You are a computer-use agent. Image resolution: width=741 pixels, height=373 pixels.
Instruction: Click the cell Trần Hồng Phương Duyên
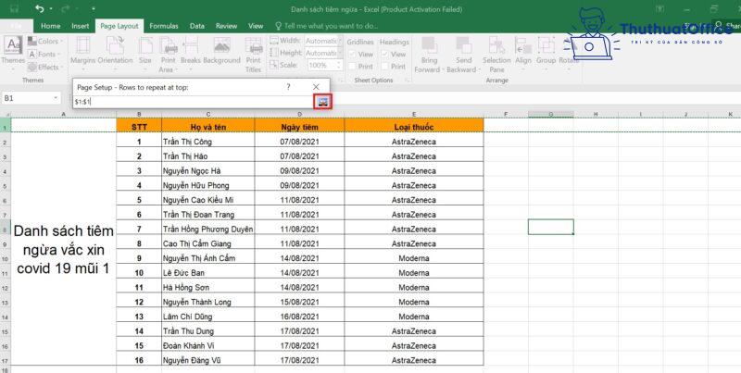[207, 229]
